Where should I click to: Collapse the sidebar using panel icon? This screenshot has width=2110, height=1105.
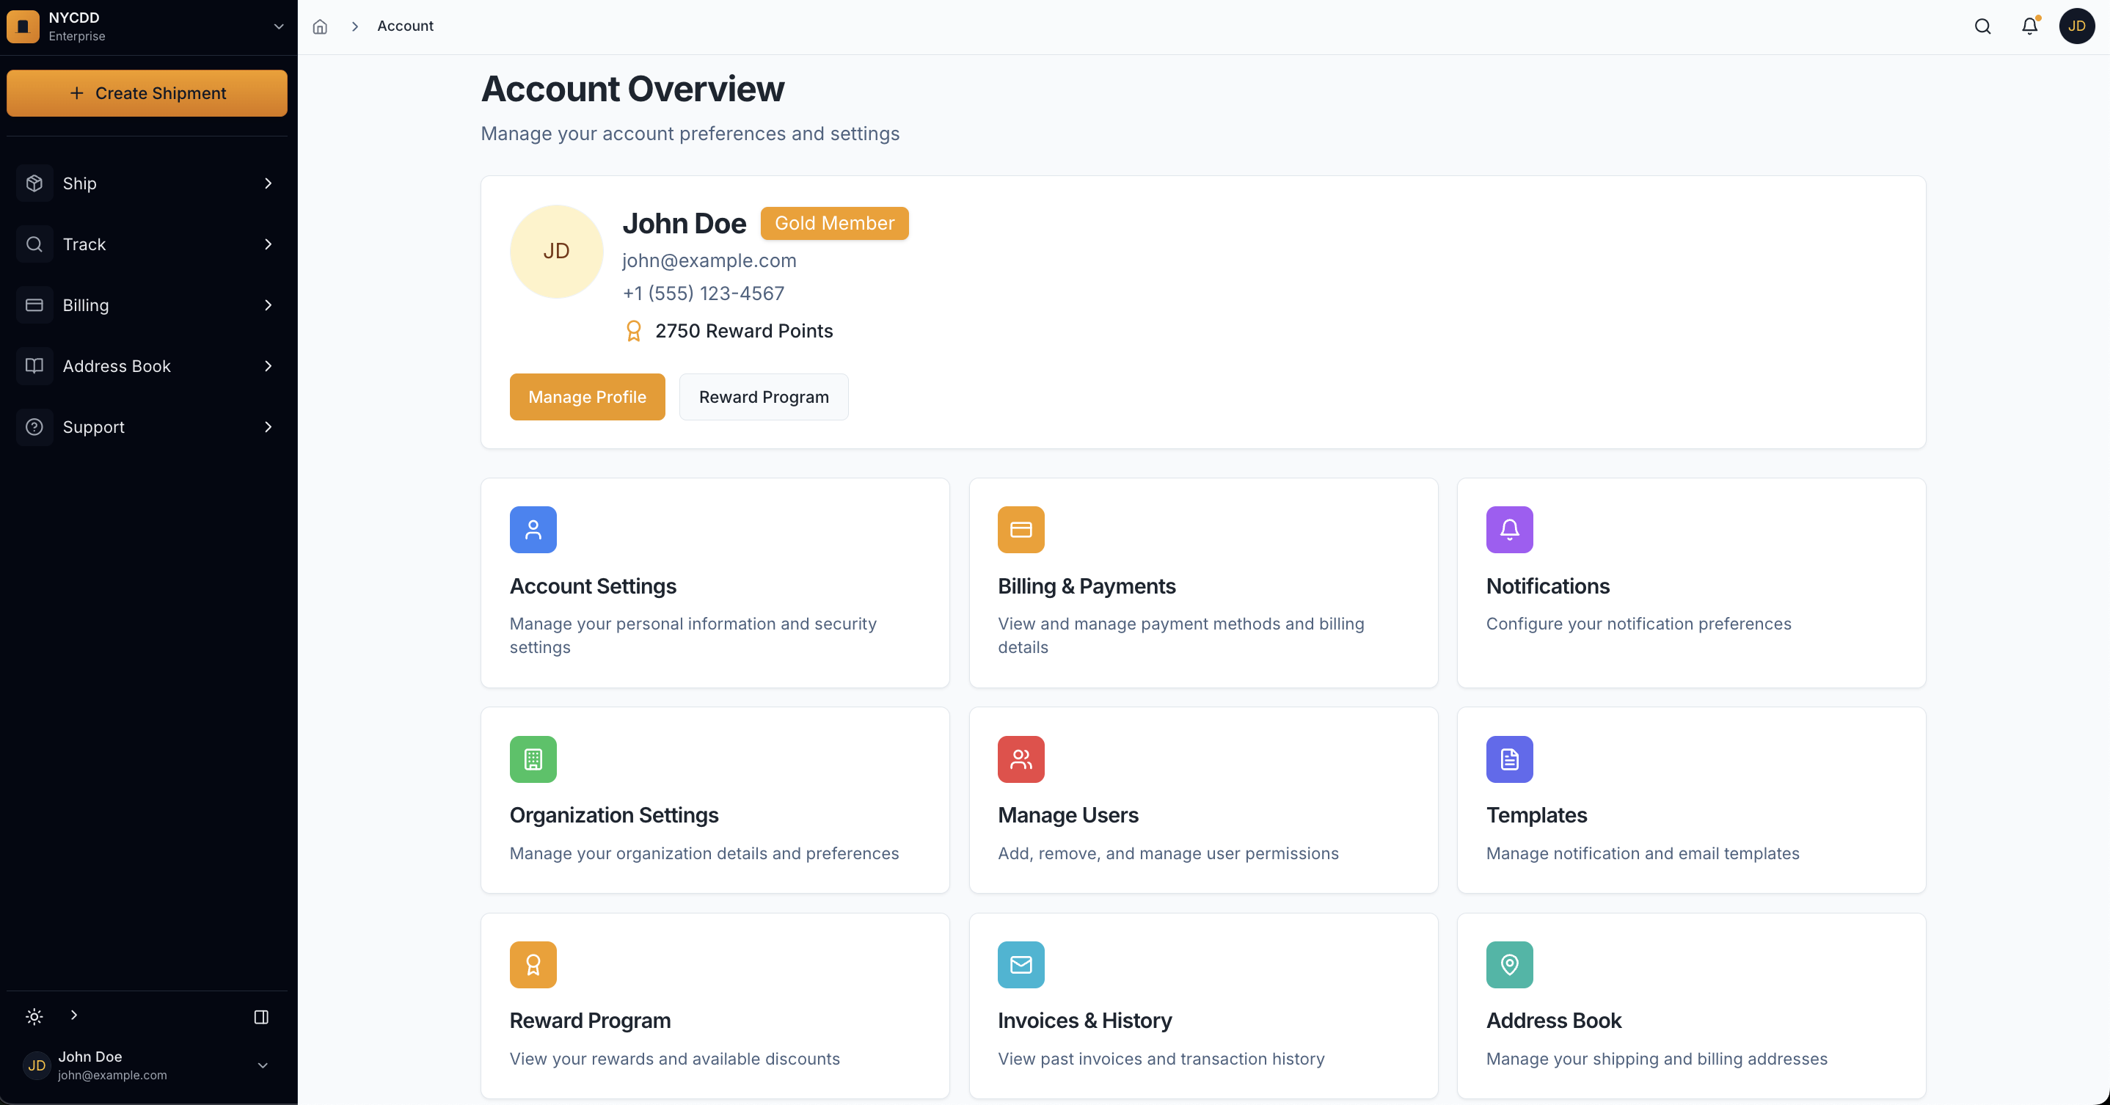[261, 1016]
